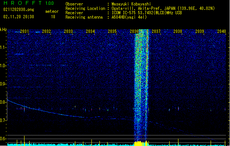Click the 2035 time label
This screenshot has height=146, width=230.
click(x=112, y=31)
